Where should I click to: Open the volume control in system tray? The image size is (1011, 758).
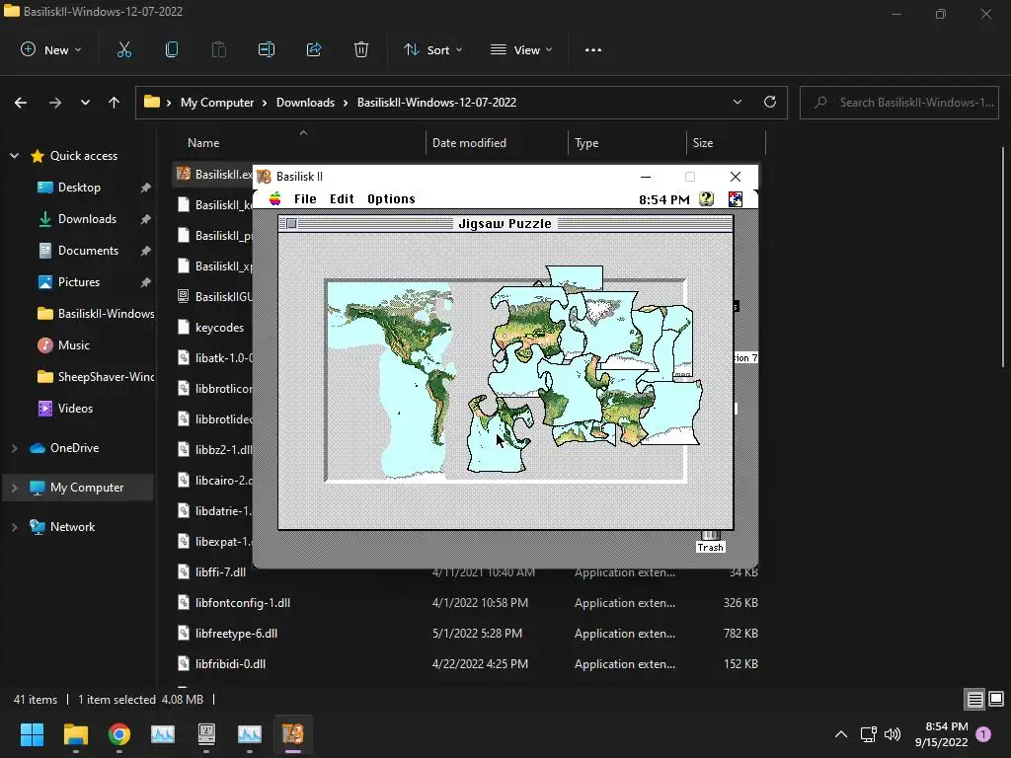click(893, 734)
